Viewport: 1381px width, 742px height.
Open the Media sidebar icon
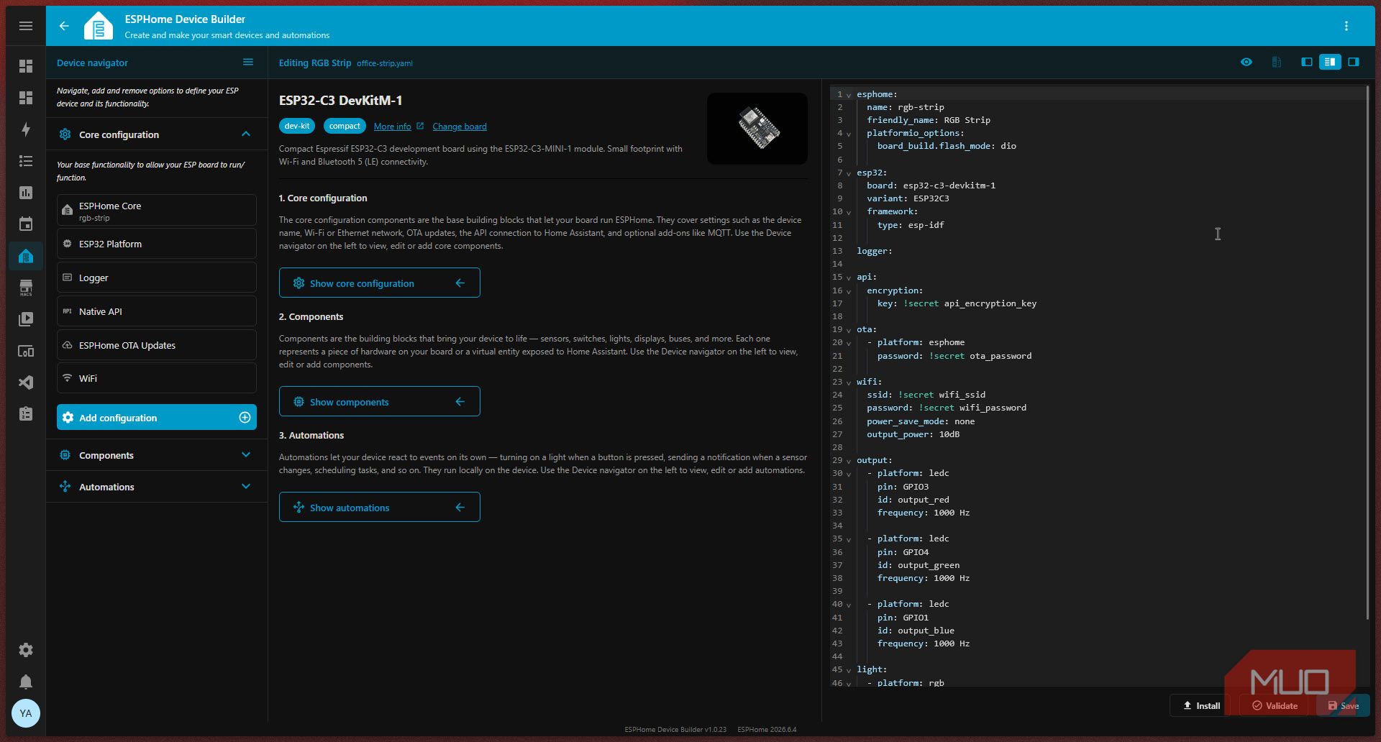pos(26,319)
